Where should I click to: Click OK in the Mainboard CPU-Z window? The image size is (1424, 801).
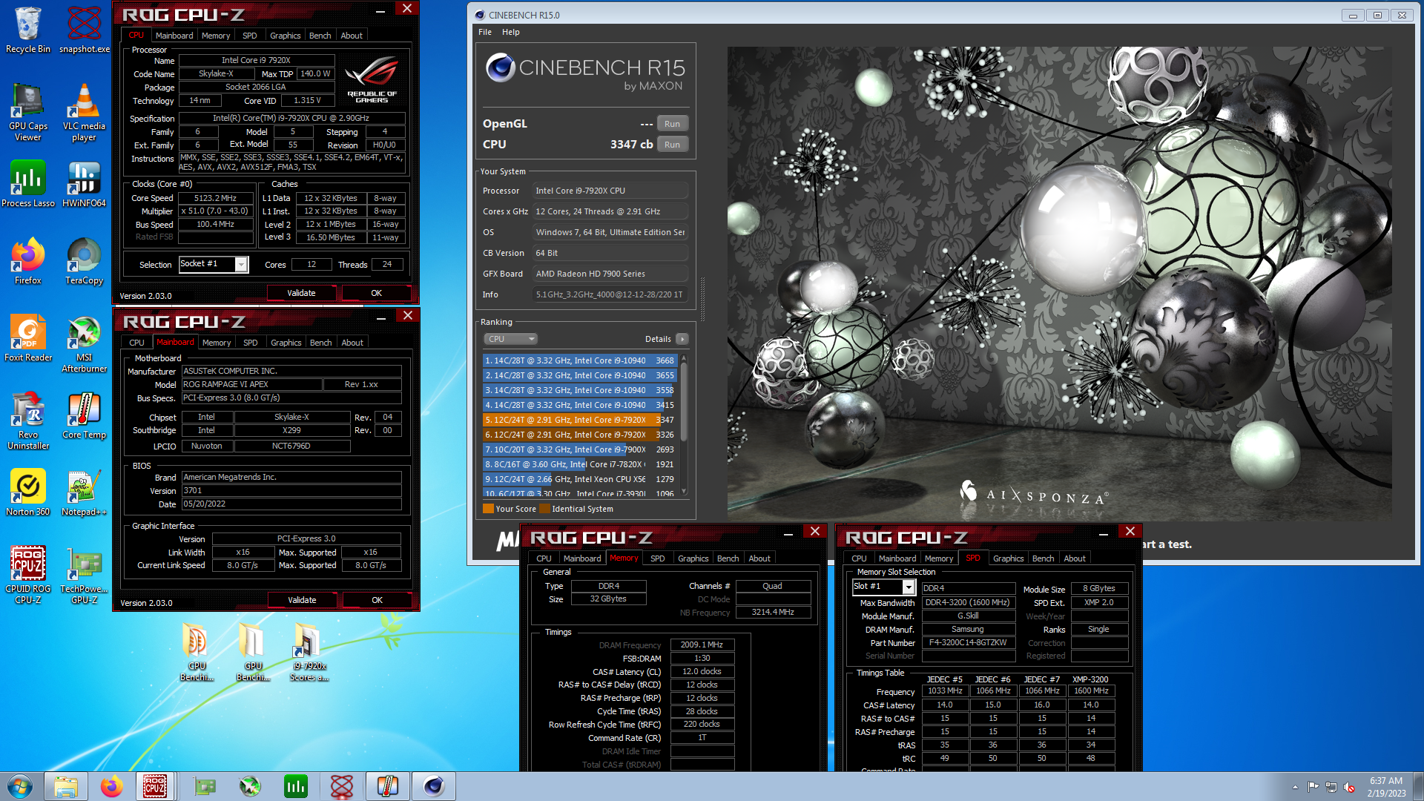378,600
